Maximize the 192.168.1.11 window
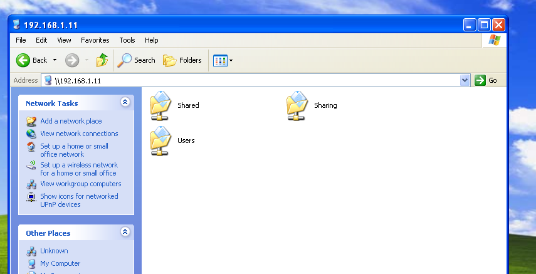The image size is (536, 274). point(484,25)
